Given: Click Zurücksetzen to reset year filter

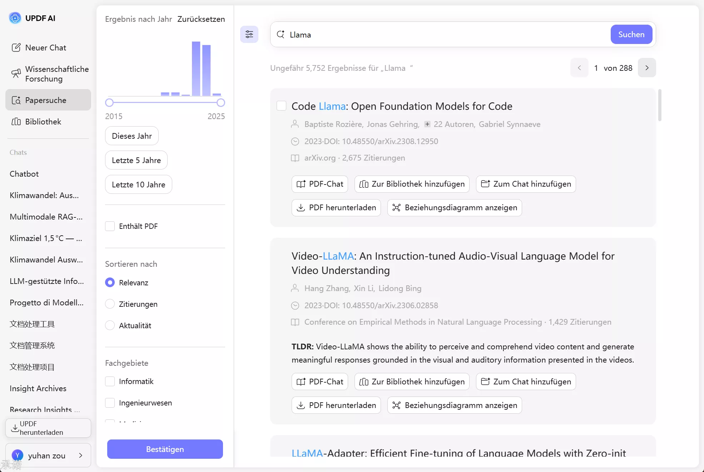Looking at the screenshot, I should click(x=201, y=19).
